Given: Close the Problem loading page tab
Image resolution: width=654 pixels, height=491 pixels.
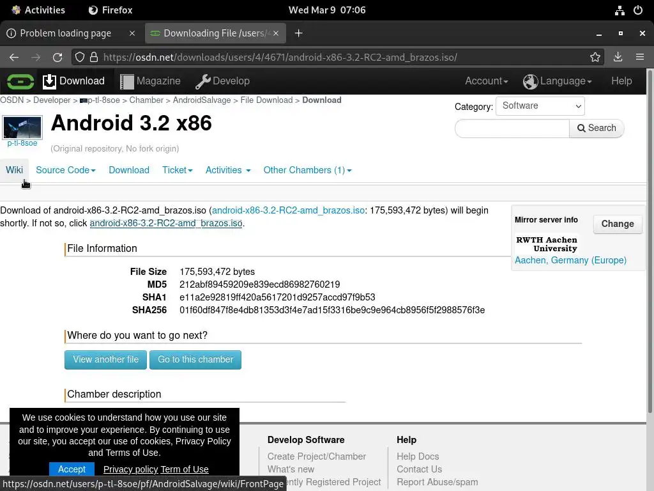Looking at the screenshot, I should click(x=132, y=33).
